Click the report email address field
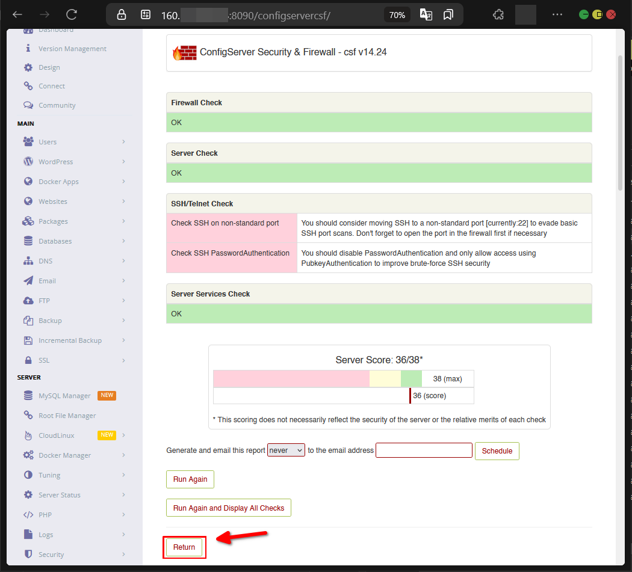 click(x=424, y=451)
